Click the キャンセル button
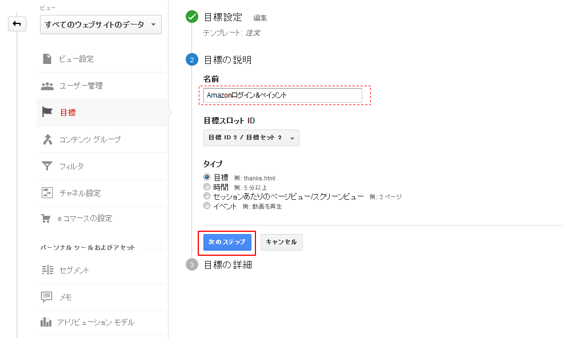 [282, 242]
